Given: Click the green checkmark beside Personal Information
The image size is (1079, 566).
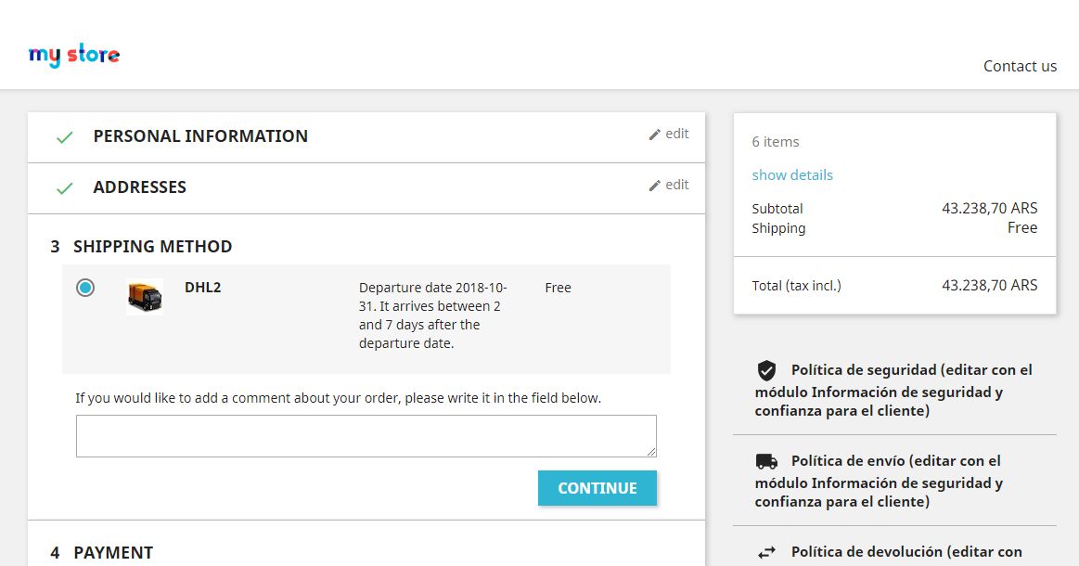Looking at the screenshot, I should [x=64, y=137].
